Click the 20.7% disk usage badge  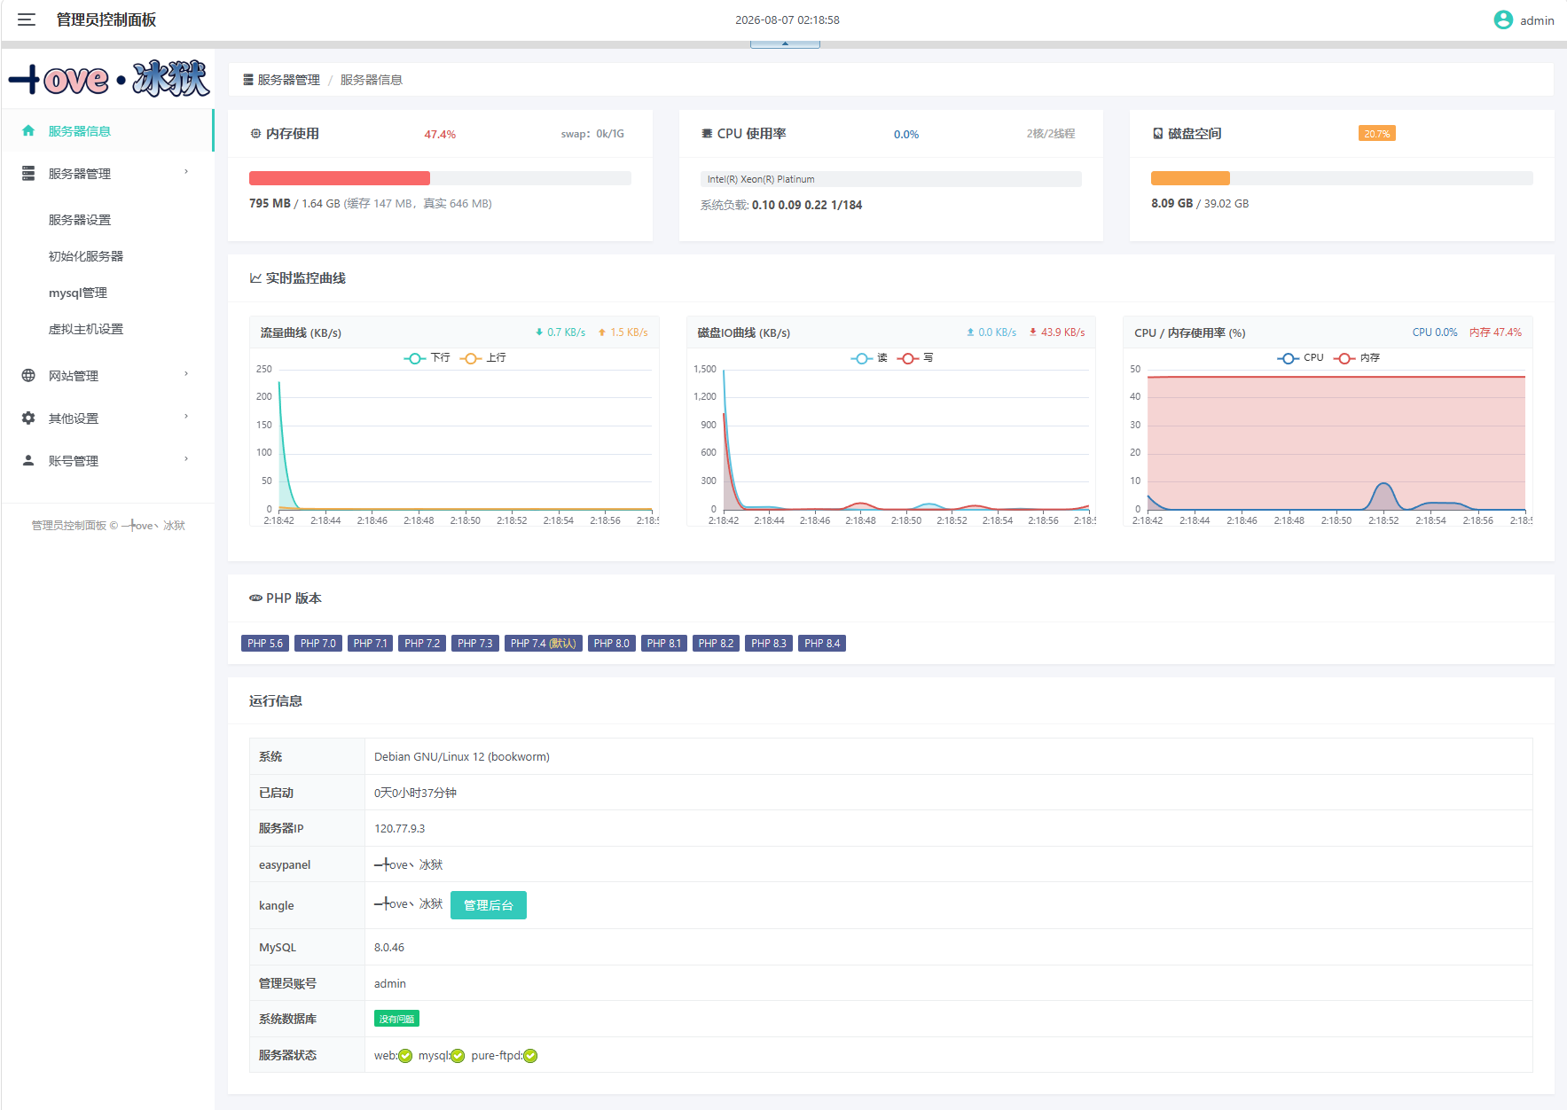[x=1377, y=134]
